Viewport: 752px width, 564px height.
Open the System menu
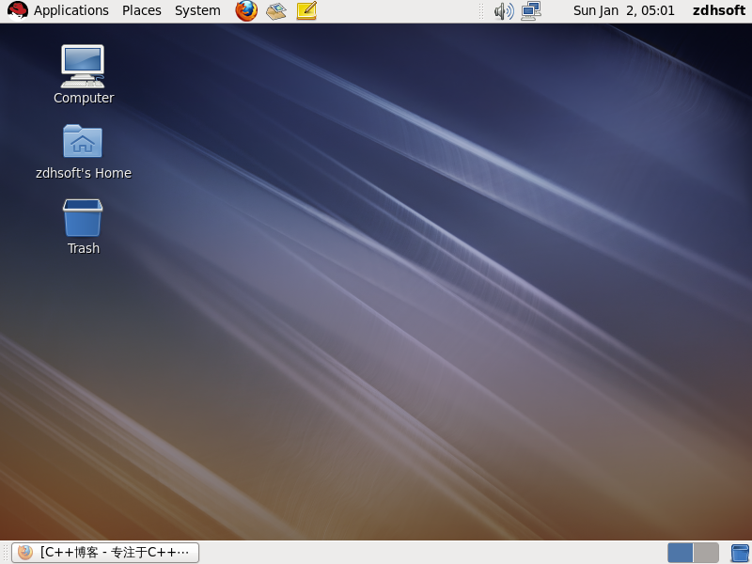[x=197, y=10]
